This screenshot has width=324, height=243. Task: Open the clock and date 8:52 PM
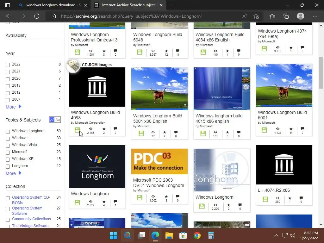click(x=309, y=235)
